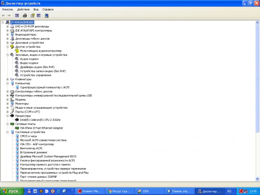Click the Клавиатуры keyboard icon
This screenshot has width=260, height=195.
(12, 79)
